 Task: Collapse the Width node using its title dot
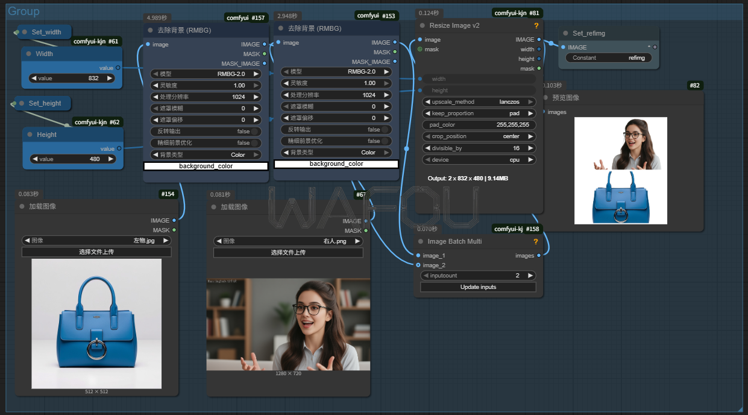click(x=28, y=54)
